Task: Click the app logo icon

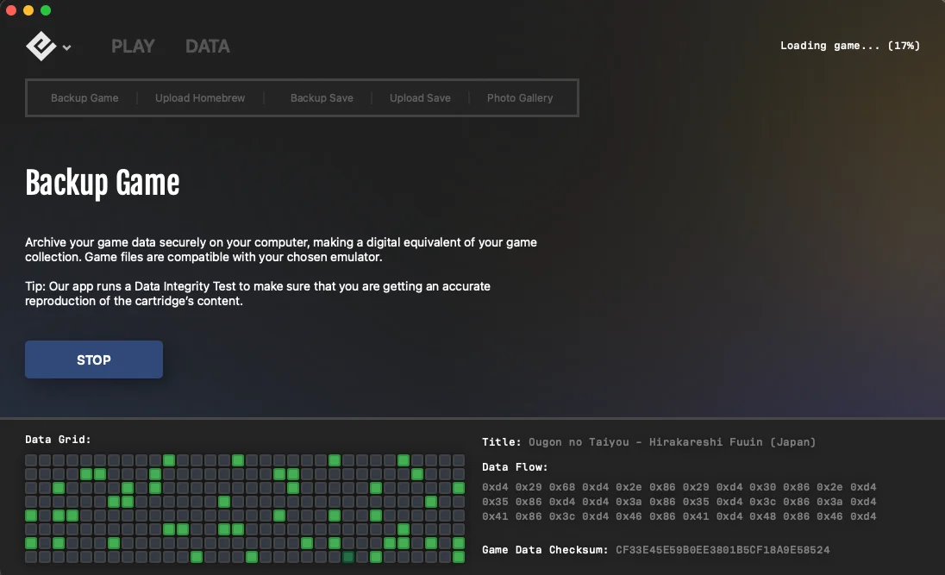Action: click(x=41, y=47)
